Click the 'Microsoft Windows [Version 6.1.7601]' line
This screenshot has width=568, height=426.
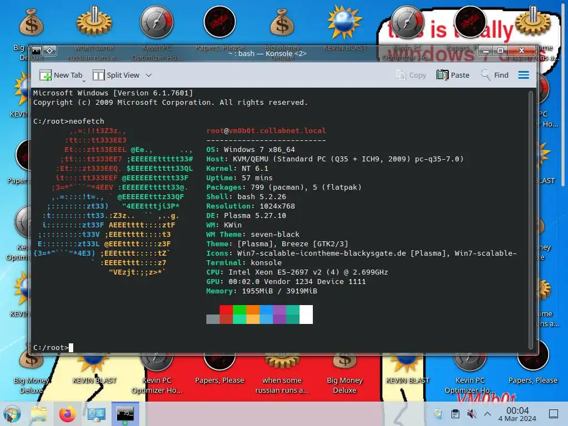pyautogui.click(x=113, y=93)
